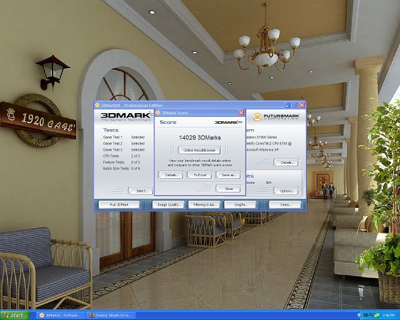Screen dimensions: 400x320
Task: Start benchmark with Run 3DMark button
Action: tap(119, 204)
